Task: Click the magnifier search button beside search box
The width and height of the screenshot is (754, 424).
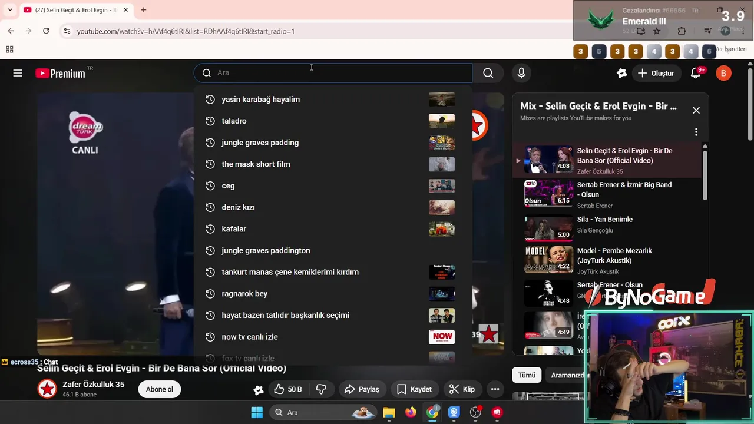Action: click(x=488, y=73)
